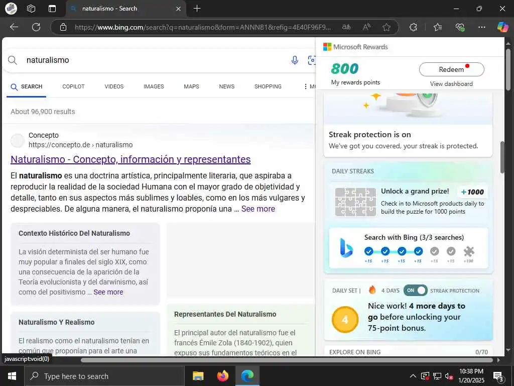Click the rewards panel scrollbar thumb
Viewport: 514px width, 386px height.
[x=502, y=157]
